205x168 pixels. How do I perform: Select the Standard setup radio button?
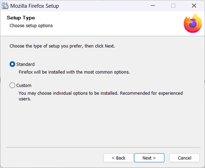12,64
